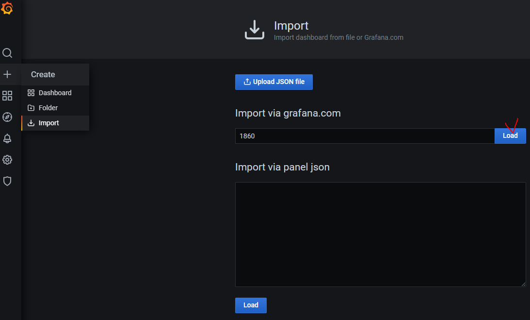Click 'Import dashboard from file or Grafana.com' subtitle

click(338, 37)
